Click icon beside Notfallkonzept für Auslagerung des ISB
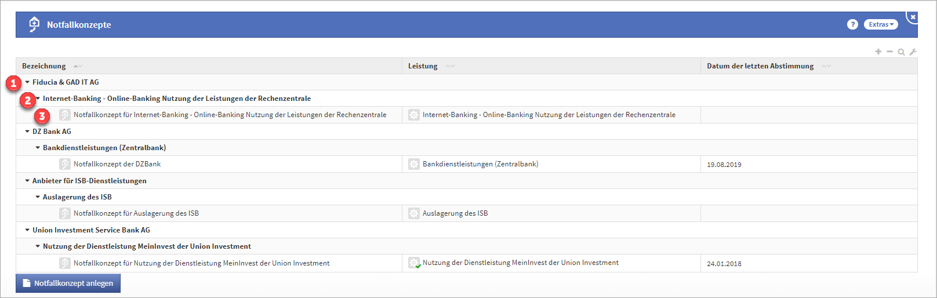This screenshot has height=298, width=937. (x=65, y=213)
